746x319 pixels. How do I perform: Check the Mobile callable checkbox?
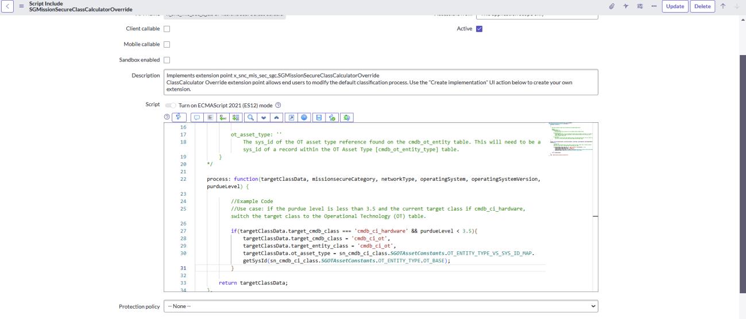tap(168, 44)
